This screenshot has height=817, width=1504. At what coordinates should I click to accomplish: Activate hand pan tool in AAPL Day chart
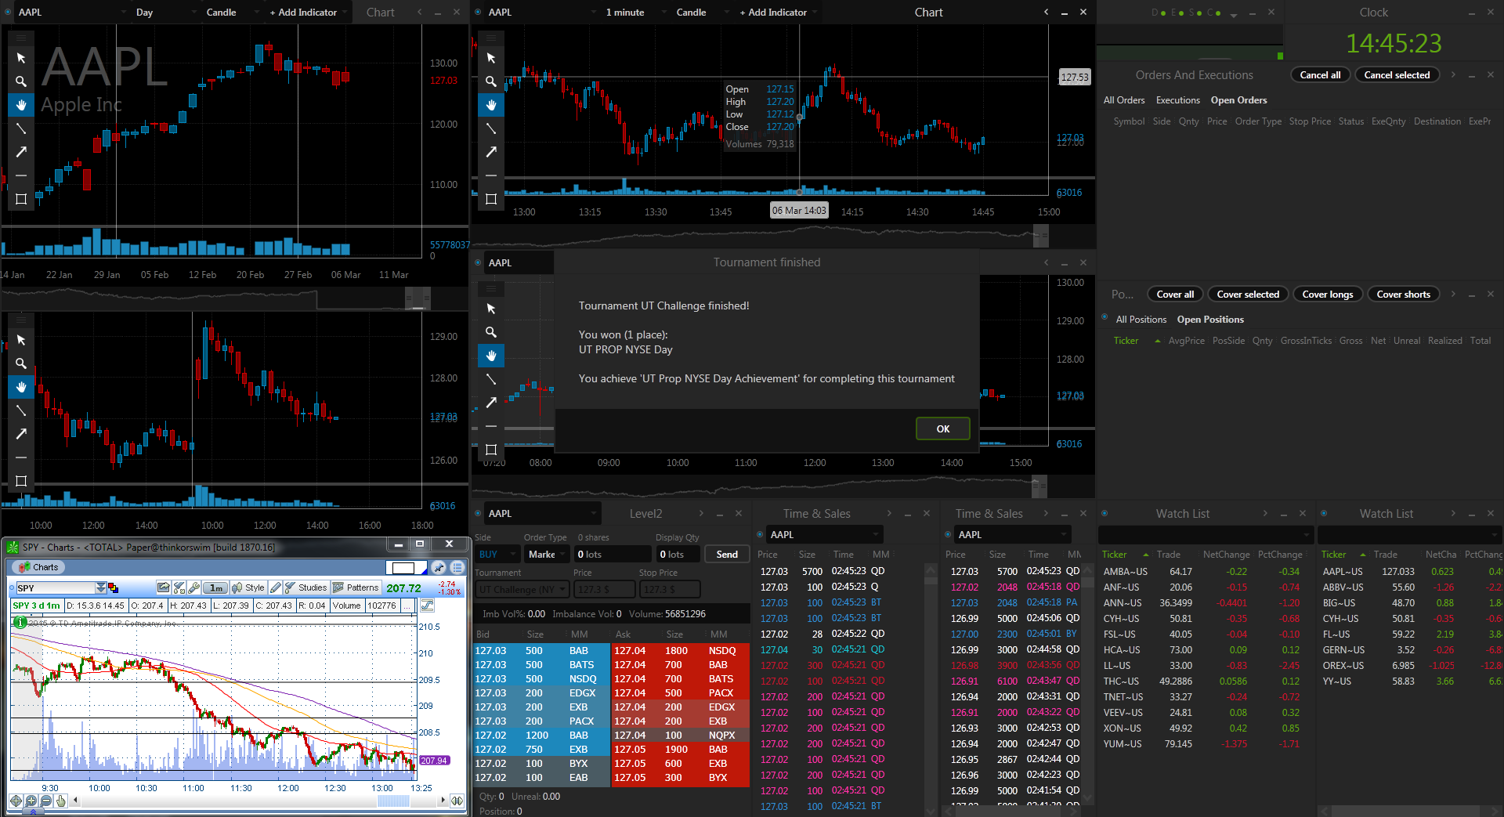click(21, 105)
